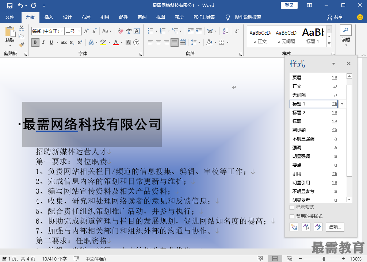Screen dimensions: 367x262
Task: Open the Manage Styles button
Action: pyautogui.click(x=318, y=227)
